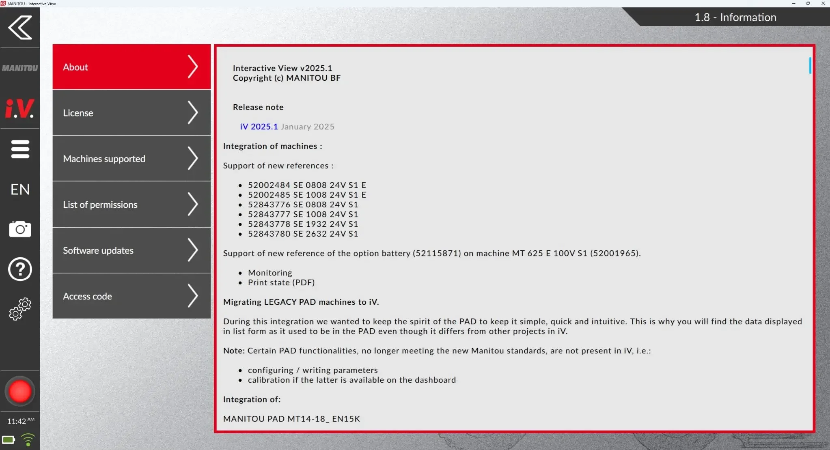Open the Access code section

click(132, 296)
